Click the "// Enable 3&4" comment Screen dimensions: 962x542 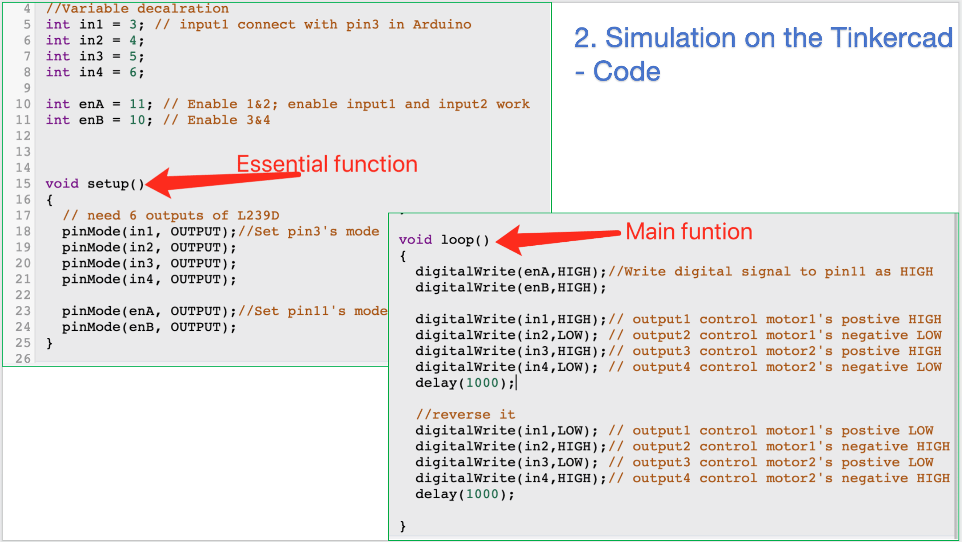coord(217,120)
